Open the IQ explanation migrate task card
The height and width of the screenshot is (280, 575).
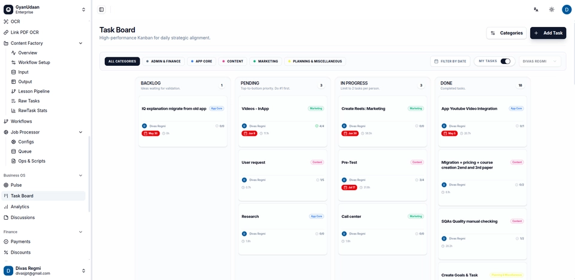[x=183, y=121]
